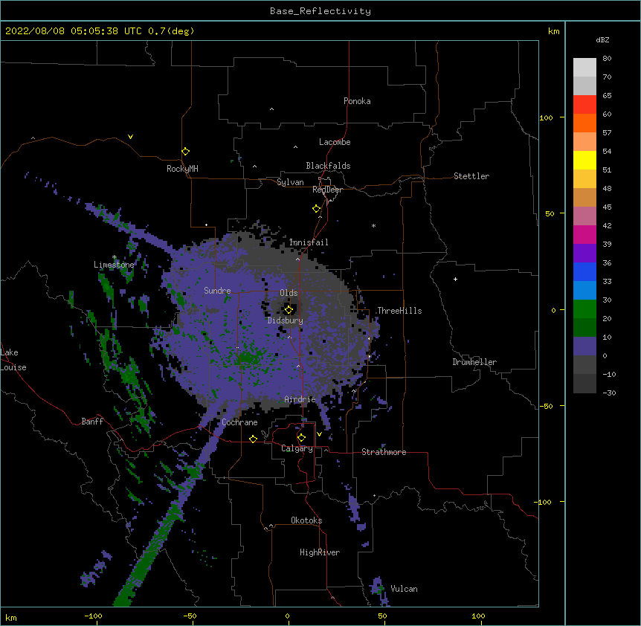This screenshot has height=626, width=641.
Task: Click the Banff label
Action: (x=92, y=422)
